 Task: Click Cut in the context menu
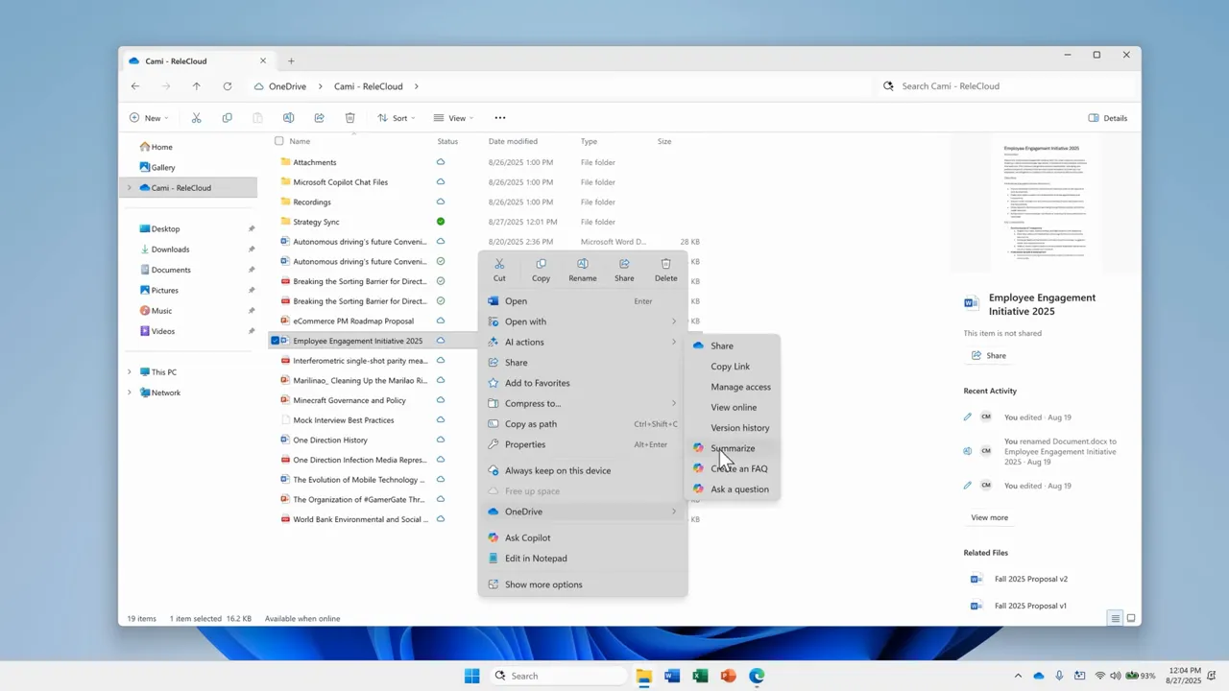pyautogui.click(x=499, y=270)
